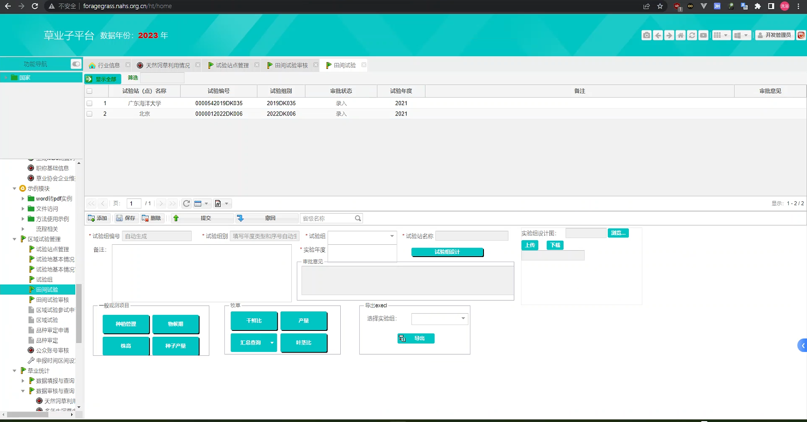The image size is (807, 422).
Task: Close the 田间试验 tab
Action: 364,65
